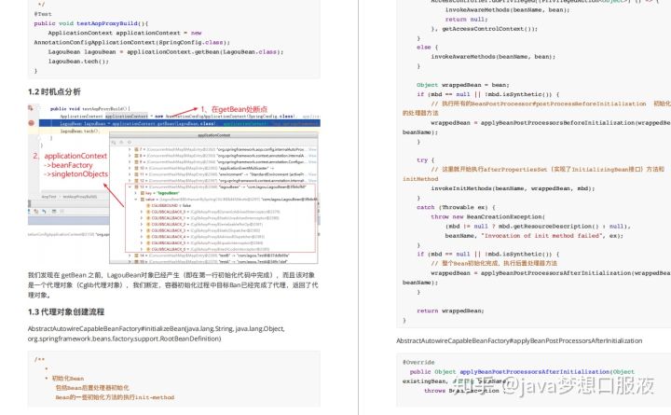Click comment '整个Bean初始化完成, 执行后置处理器方法'
This screenshot has width=671, height=415.
pyautogui.click(x=494, y=263)
